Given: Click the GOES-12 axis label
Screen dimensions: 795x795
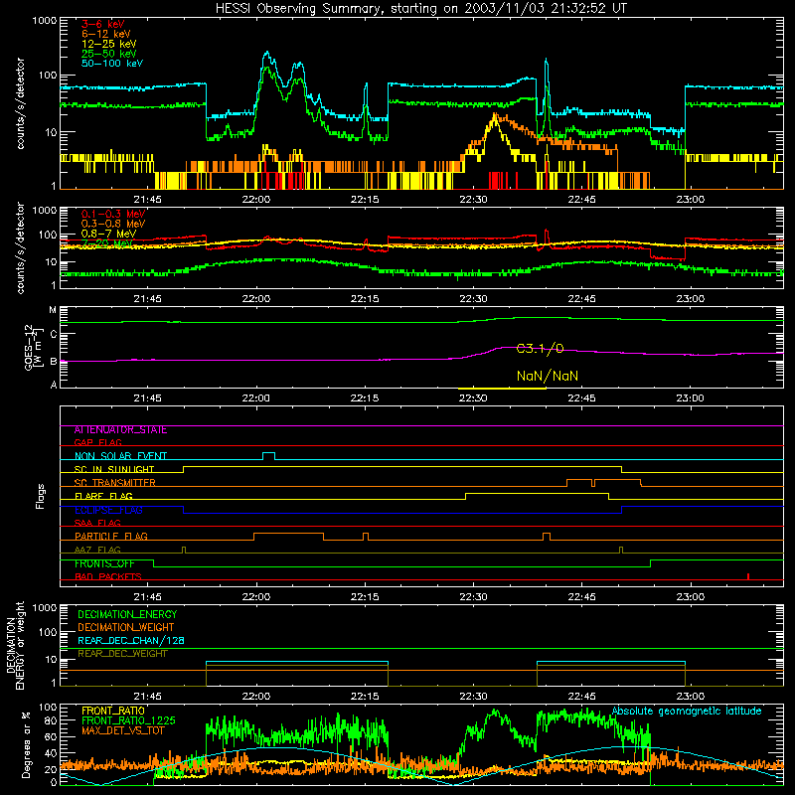Looking at the screenshot, I should (32, 347).
